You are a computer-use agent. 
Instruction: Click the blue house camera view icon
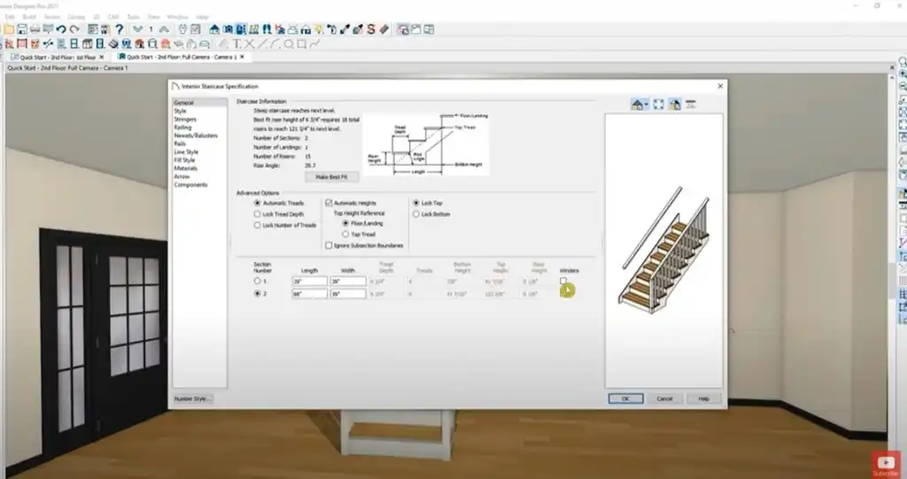[x=214, y=29]
